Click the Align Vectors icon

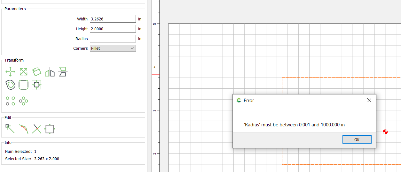(x=36, y=85)
